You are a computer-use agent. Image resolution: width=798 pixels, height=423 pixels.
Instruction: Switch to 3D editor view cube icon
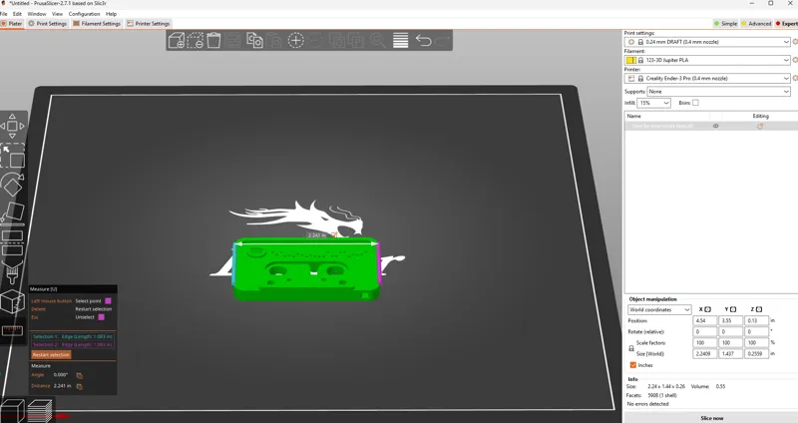pyautogui.click(x=12, y=411)
